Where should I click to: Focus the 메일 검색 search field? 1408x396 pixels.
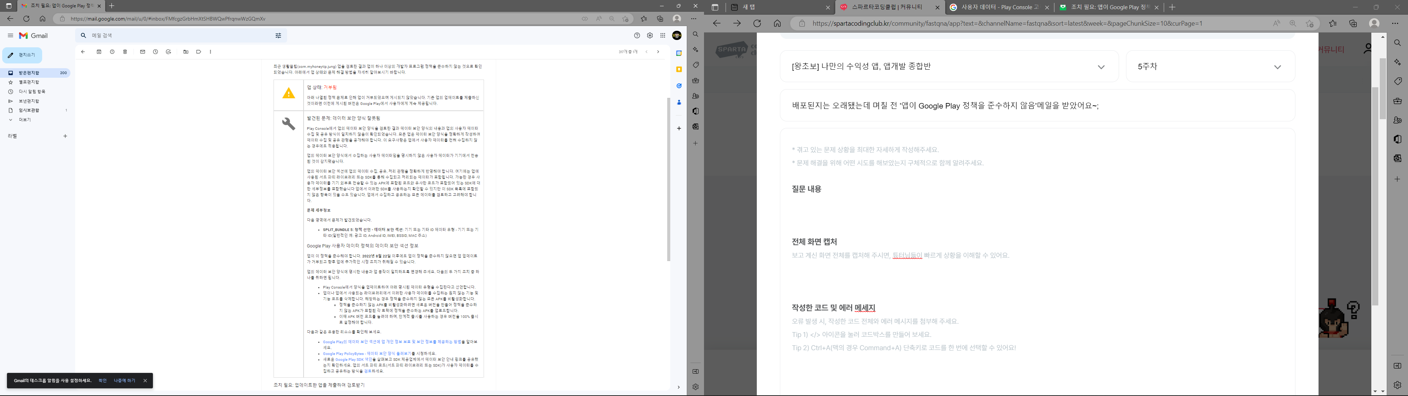pos(180,36)
